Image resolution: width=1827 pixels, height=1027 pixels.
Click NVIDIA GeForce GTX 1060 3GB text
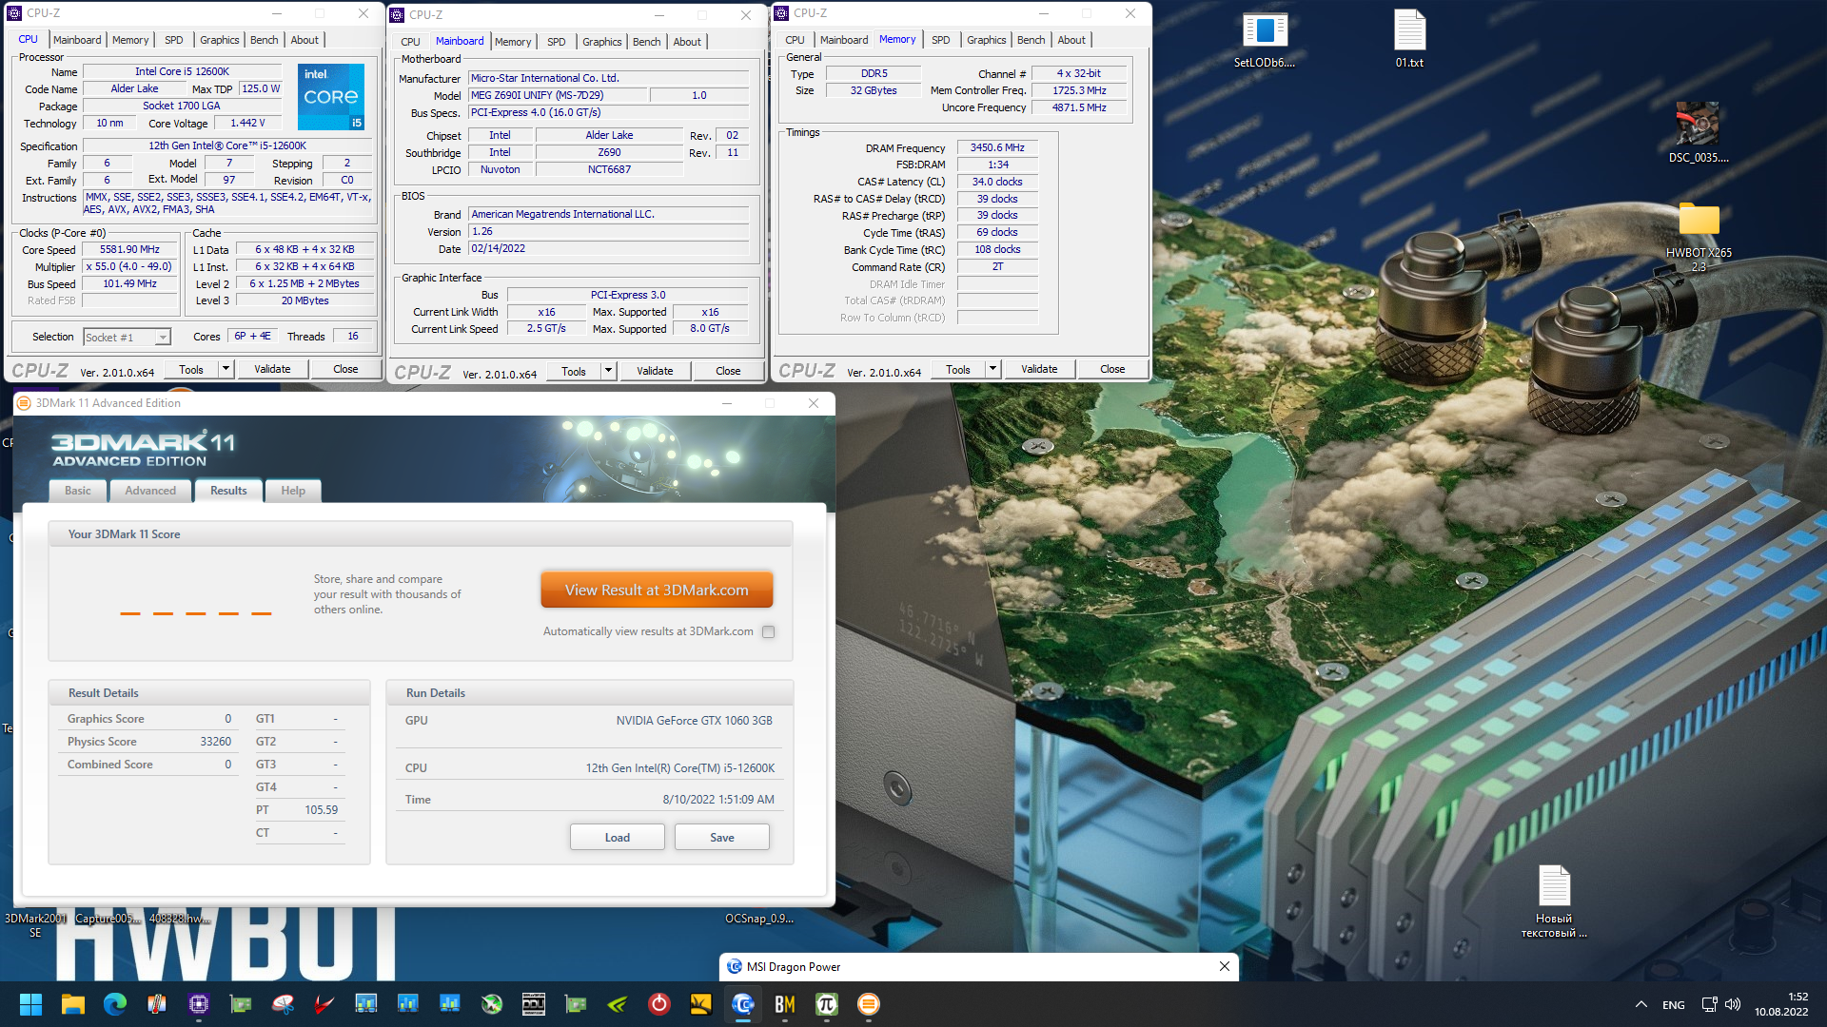point(695,721)
